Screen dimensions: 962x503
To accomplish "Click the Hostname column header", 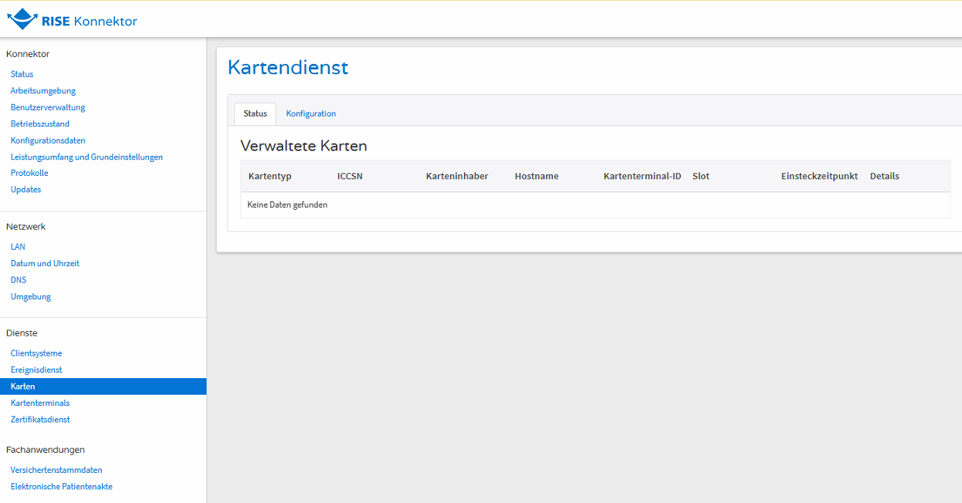I will (x=537, y=176).
